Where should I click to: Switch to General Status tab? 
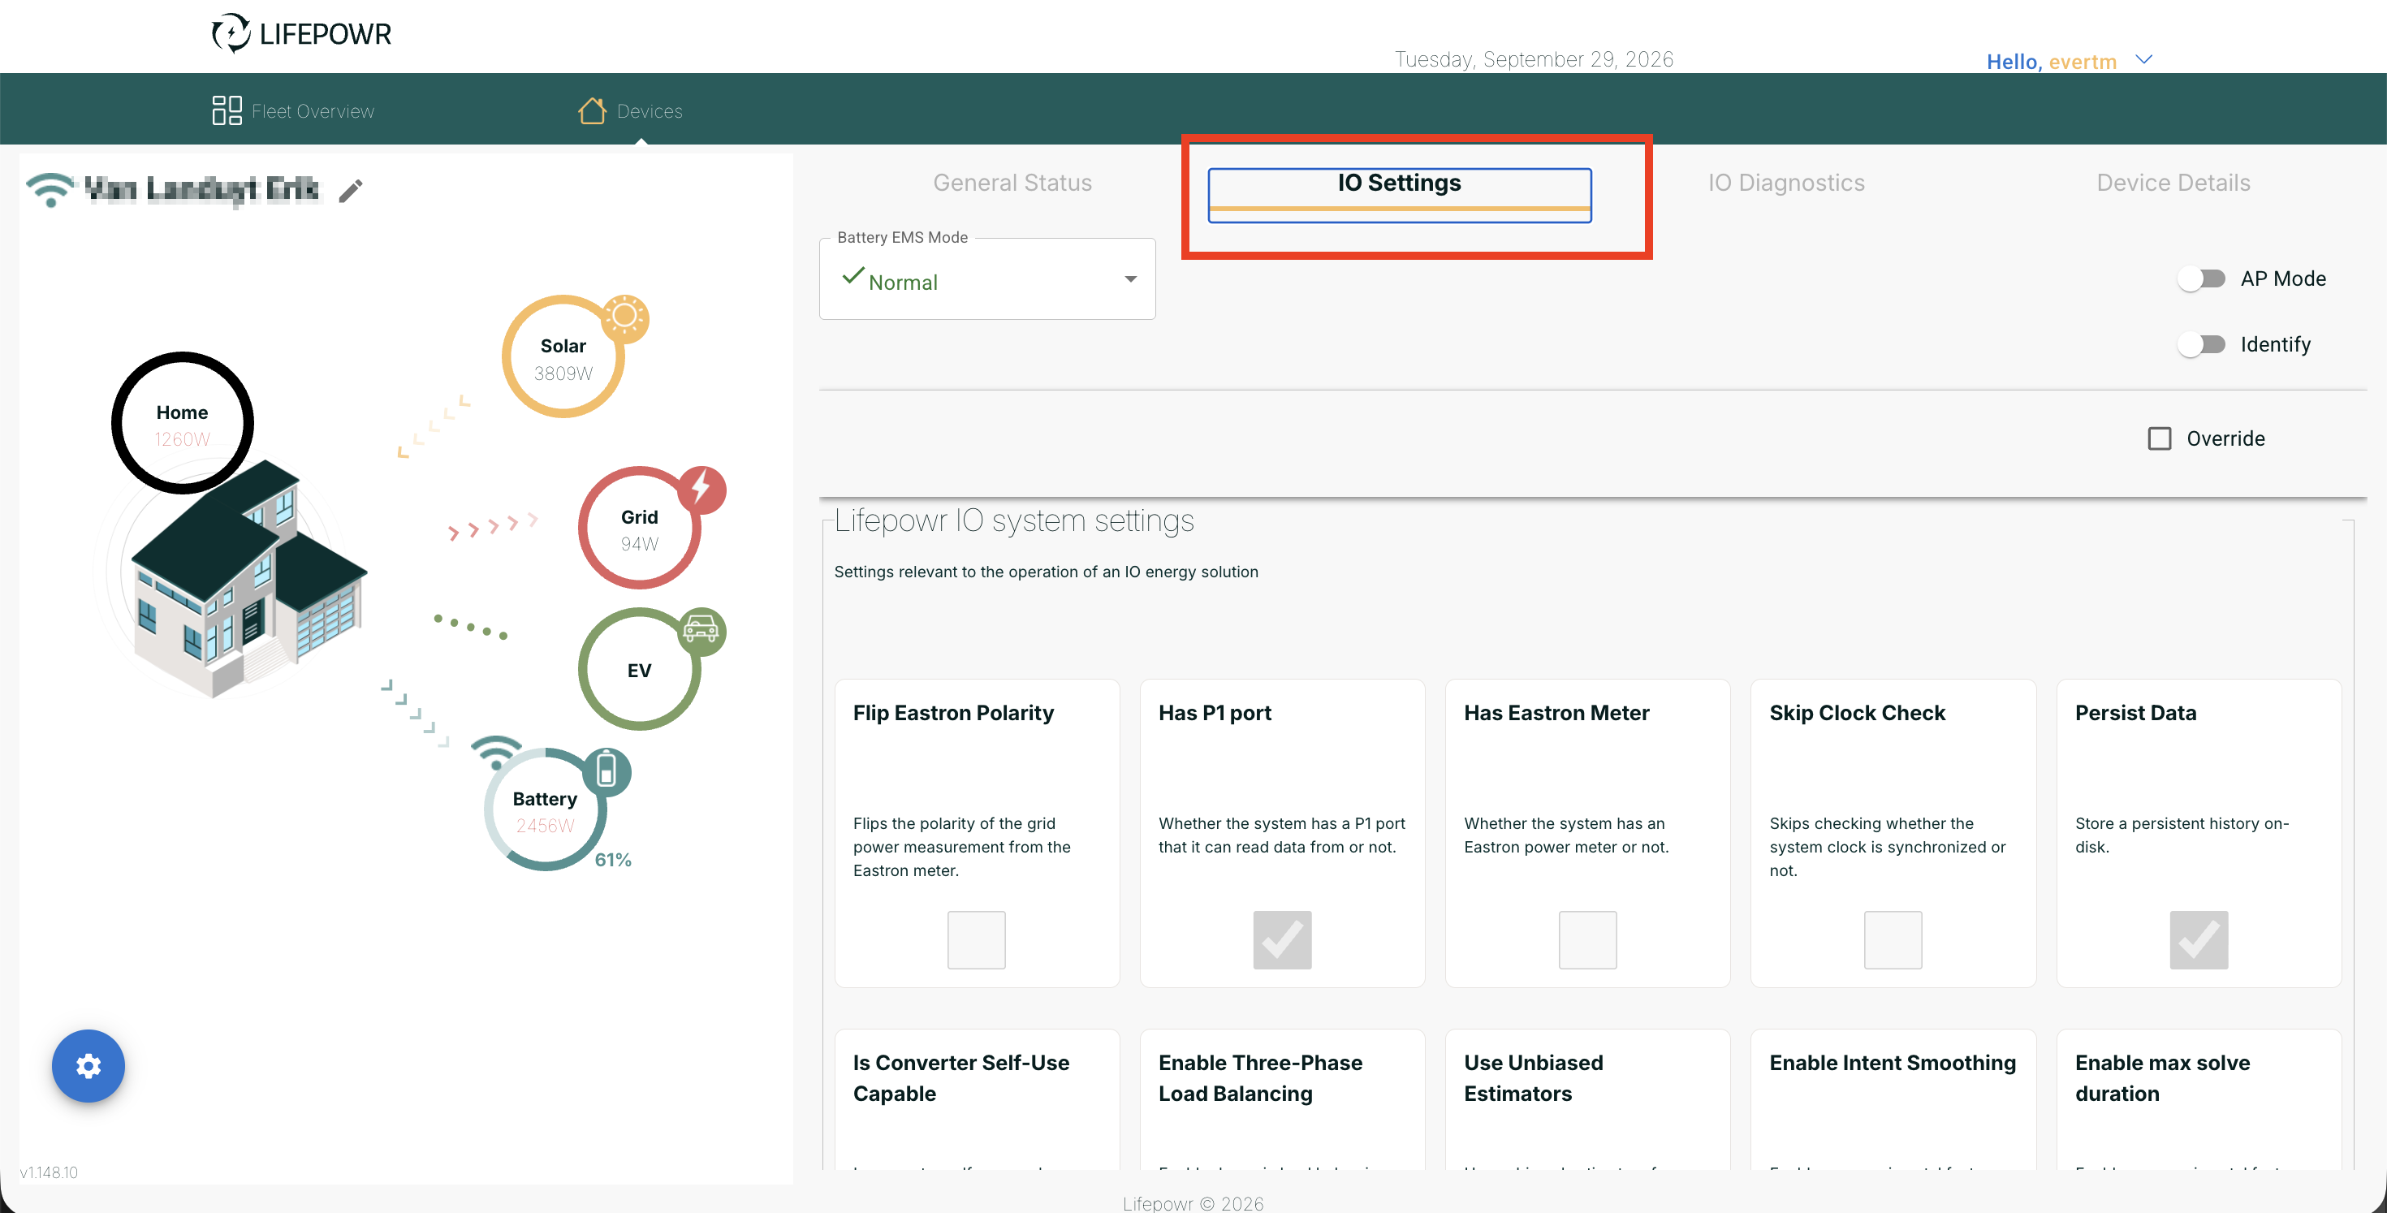(1012, 183)
